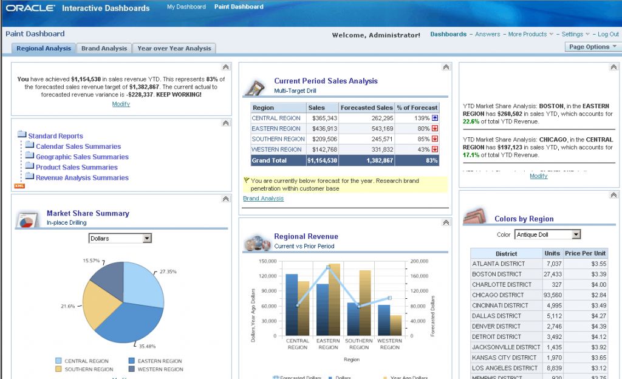Collapse the sales revenue summary section

coord(226,67)
